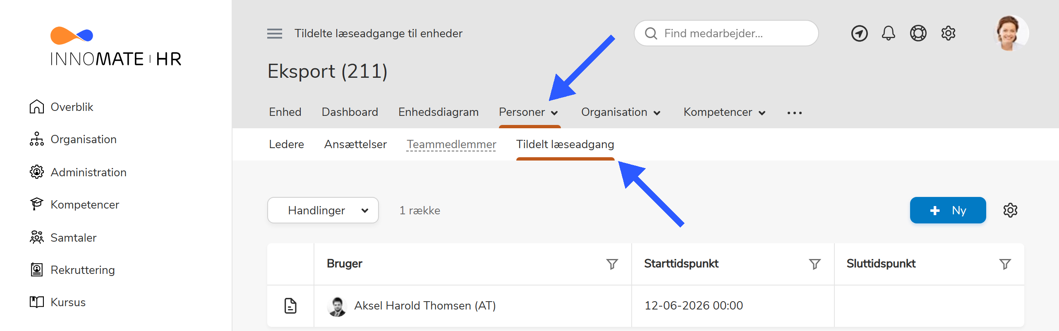
Task: Select the Organisation icon in the sidebar
Action: tap(37, 139)
